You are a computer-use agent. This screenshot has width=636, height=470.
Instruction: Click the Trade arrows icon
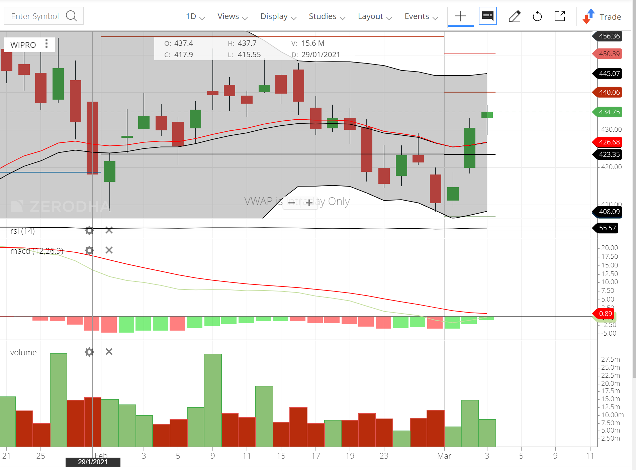click(588, 16)
